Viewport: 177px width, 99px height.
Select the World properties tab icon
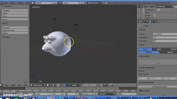click(x=153, y=21)
